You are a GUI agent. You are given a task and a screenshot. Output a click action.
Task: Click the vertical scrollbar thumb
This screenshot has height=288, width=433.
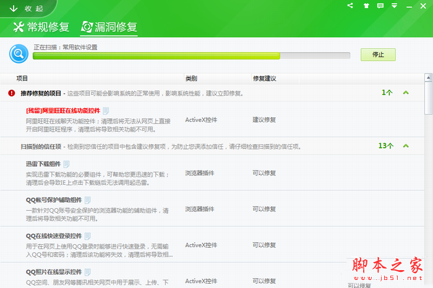[428, 98]
